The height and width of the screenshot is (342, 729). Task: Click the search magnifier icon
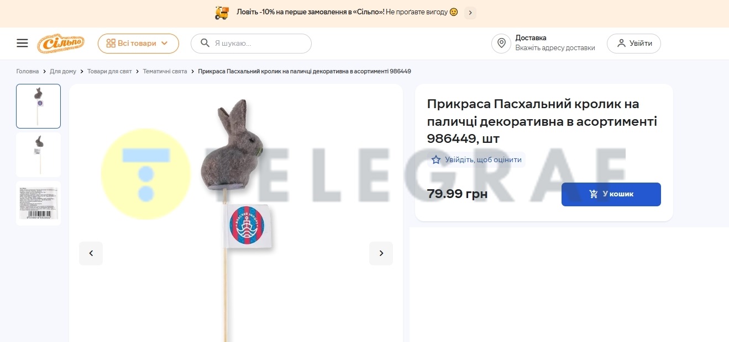click(x=205, y=43)
